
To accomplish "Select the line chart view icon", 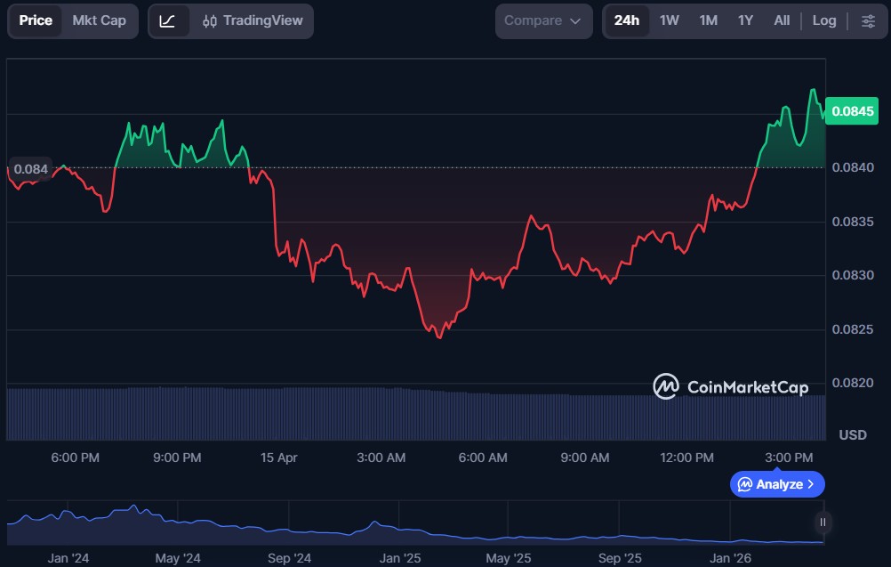I will point(168,20).
